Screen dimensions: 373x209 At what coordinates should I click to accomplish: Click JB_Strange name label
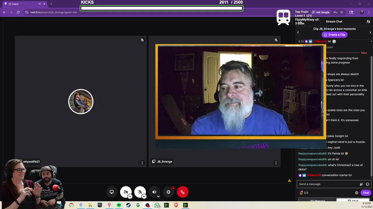pos(164,162)
